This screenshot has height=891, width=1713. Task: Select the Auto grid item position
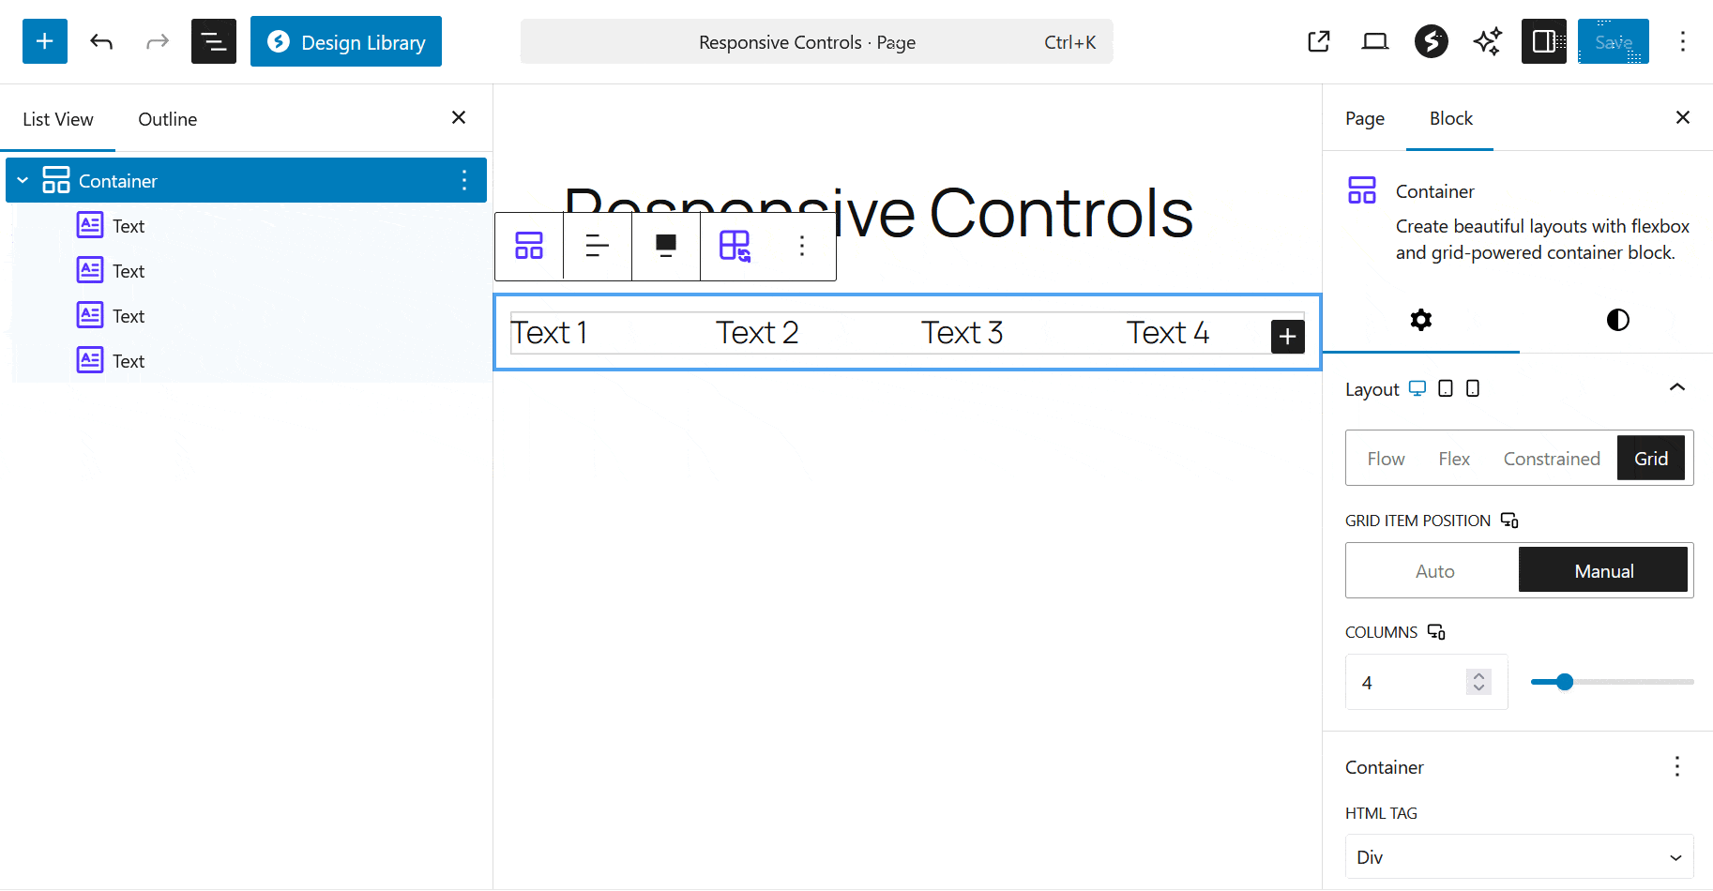(1433, 571)
